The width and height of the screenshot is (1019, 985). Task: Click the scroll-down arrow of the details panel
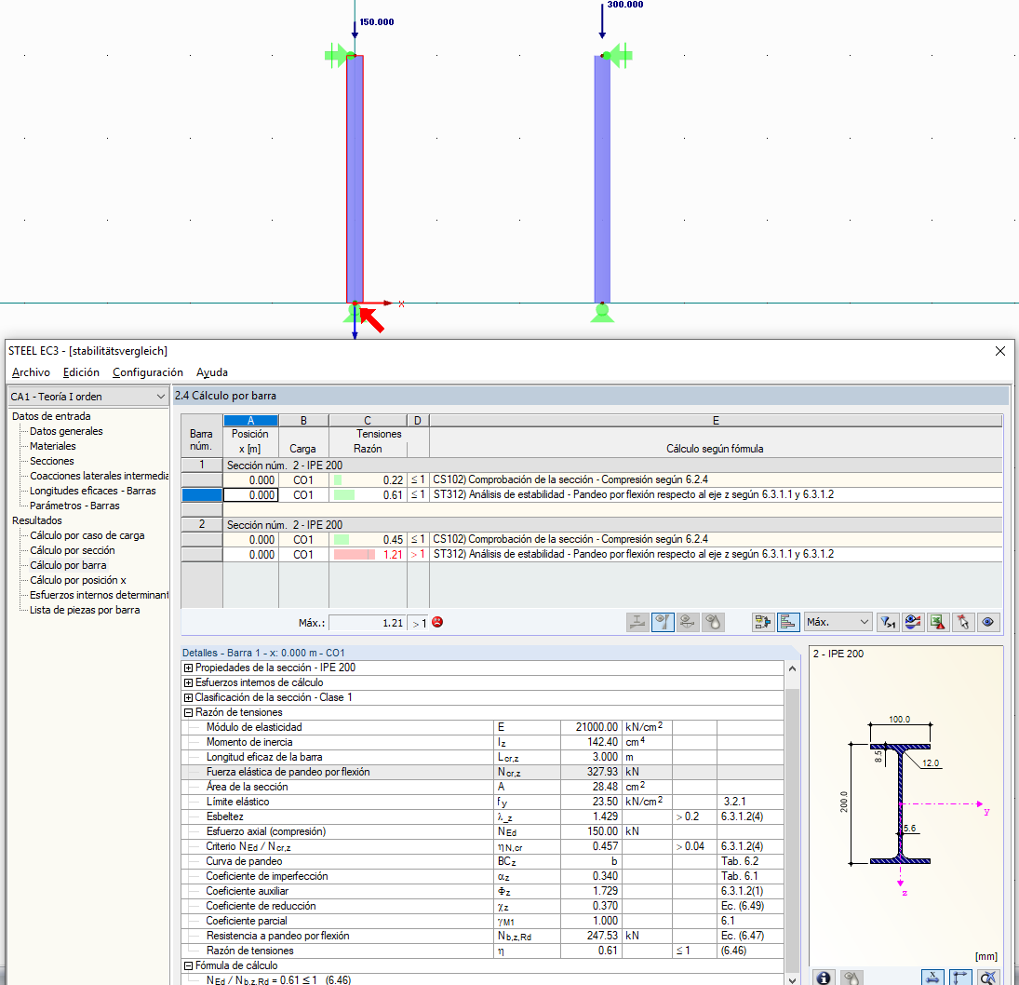tap(792, 979)
